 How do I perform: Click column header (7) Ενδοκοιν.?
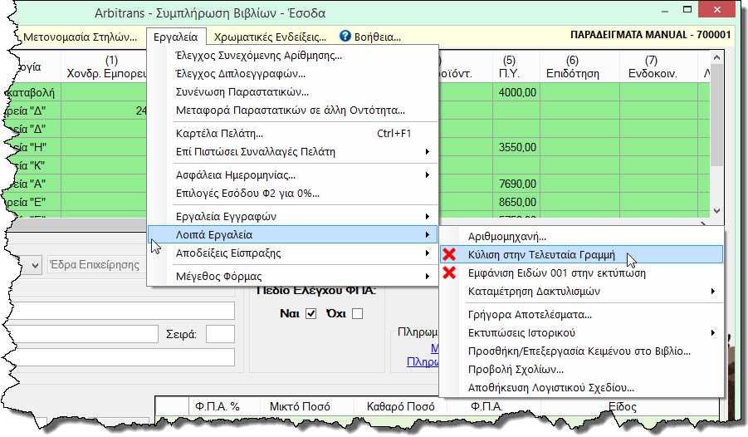653,66
